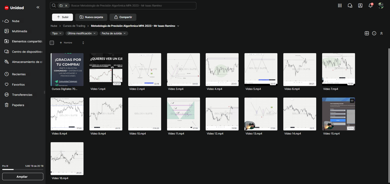Open the Fecha de subida dropdown
Screen dimensions: 390x184
pos(114,33)
